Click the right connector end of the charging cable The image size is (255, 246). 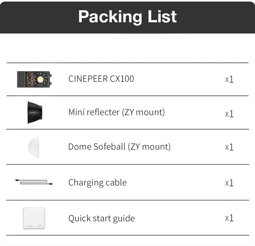[x=52, y=184]
